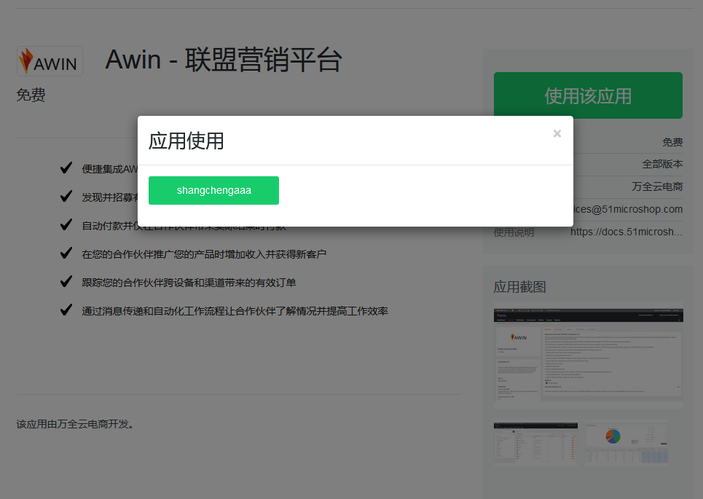Click checkmark beside 便捷集成 feature
Image resolution: width=703 pixels, height=499 pixels.
point(66,168)
